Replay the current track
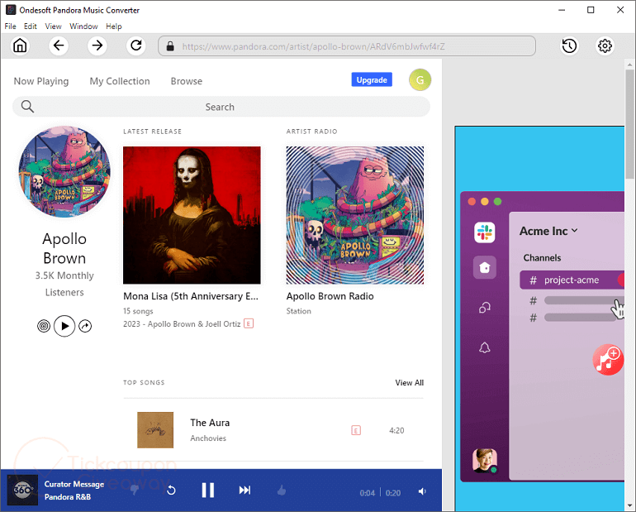Screen dimensions: 636x512 point(171,490)
